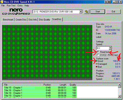Open the drive selection dropdown
The height and width of the screenshot is (100, 123).
point(81,12)
